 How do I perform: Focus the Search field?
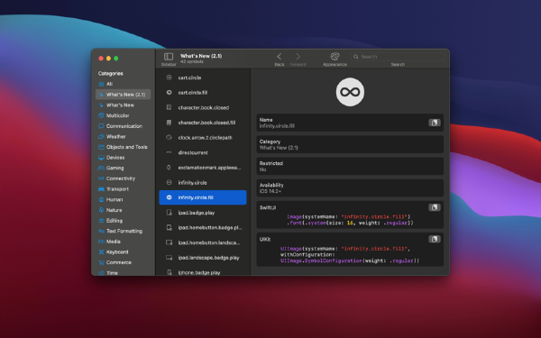pos(398,57)
